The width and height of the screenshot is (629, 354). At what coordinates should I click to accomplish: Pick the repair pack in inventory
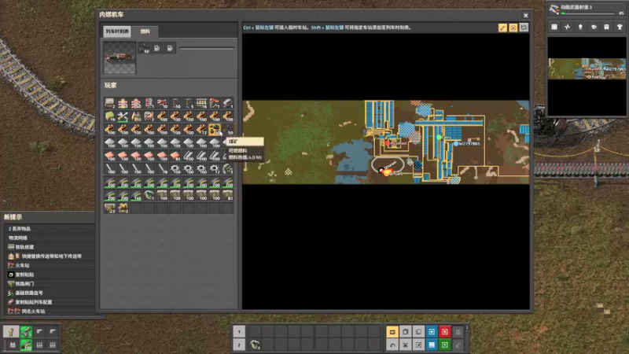123,116
